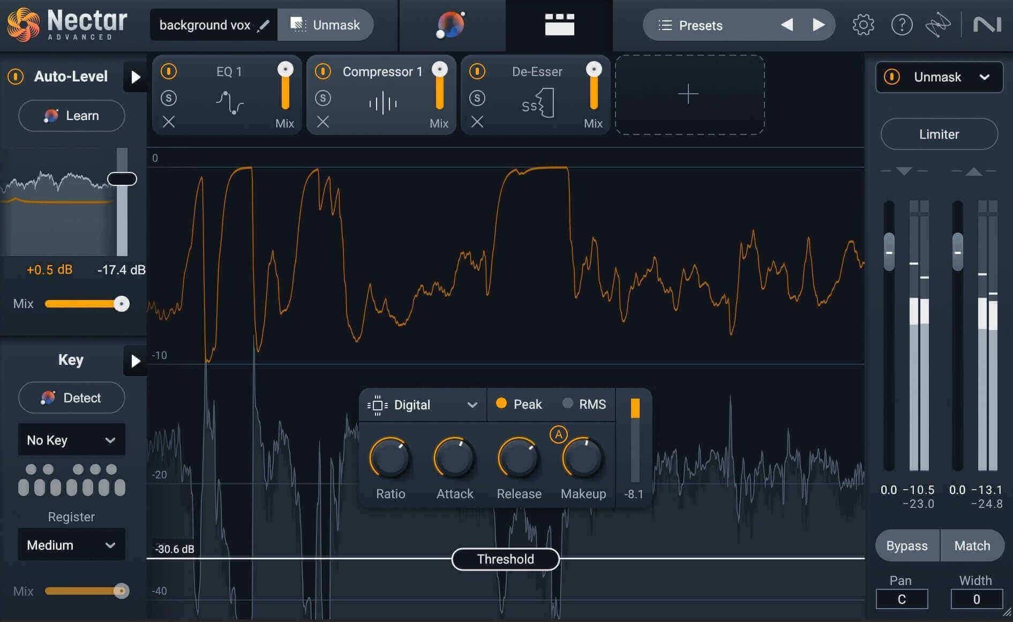Click the Bypass button
1013x622 pixels.
(x=907, y=545)
